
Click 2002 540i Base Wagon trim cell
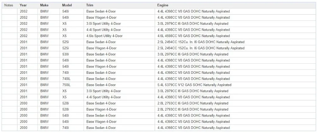(119, 17)
